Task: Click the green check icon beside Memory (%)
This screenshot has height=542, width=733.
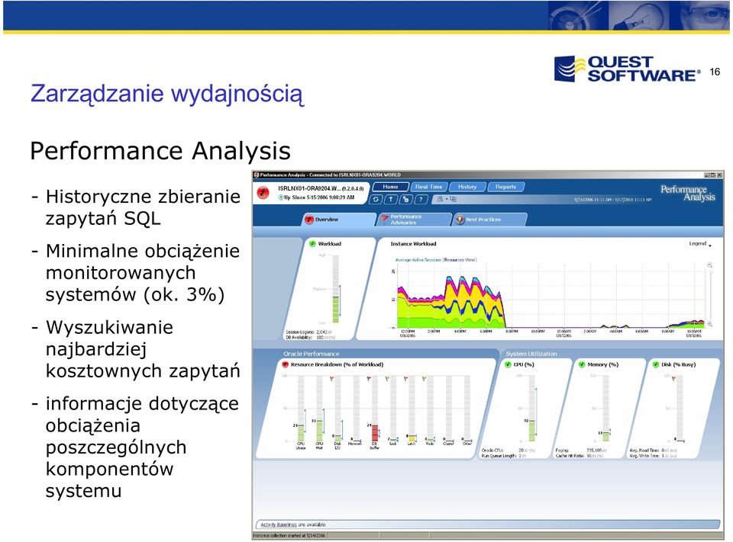Action: (x=582, y=364)
